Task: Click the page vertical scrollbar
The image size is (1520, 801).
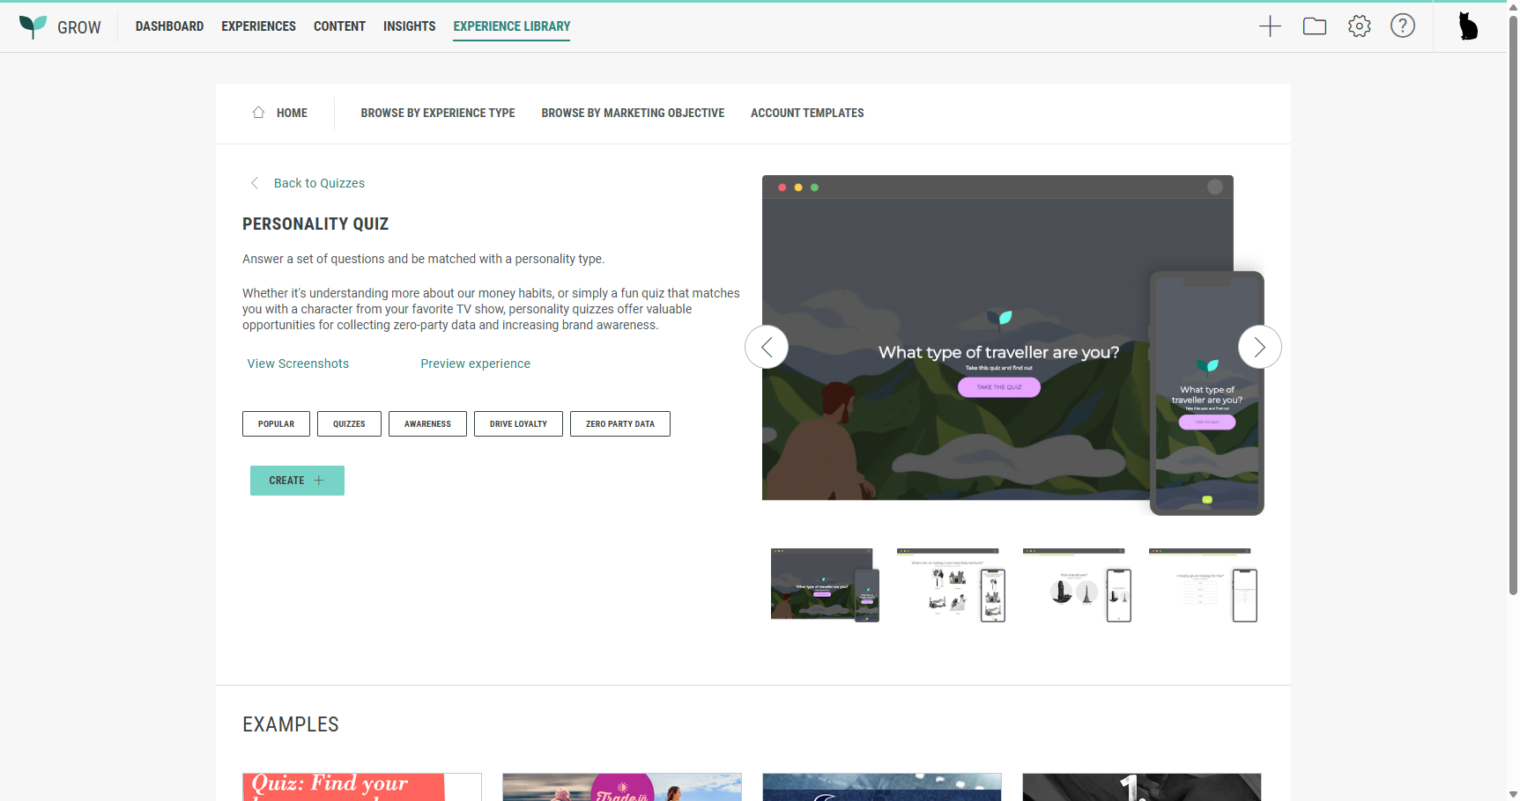Action: (1513, 308)
